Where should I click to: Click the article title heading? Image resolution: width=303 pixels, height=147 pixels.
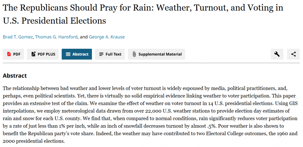coord(143,14)
